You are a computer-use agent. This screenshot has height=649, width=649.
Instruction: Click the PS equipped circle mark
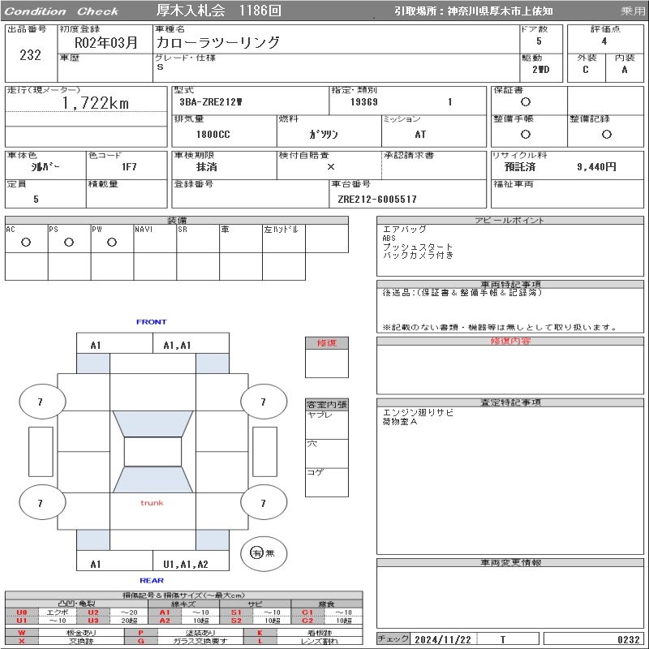(69, 242)
